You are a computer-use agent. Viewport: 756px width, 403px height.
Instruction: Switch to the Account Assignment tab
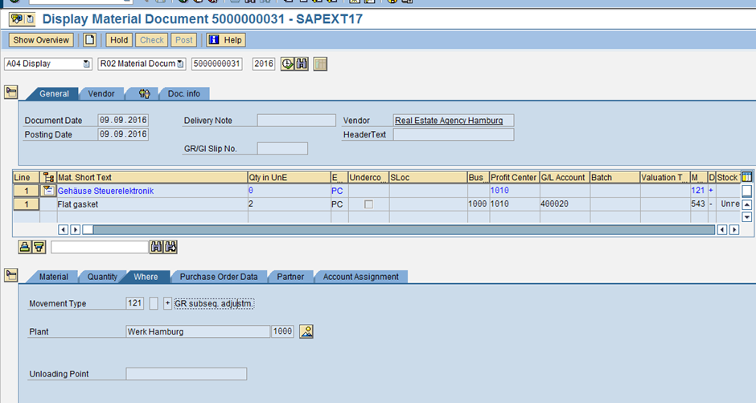(360, 277)
